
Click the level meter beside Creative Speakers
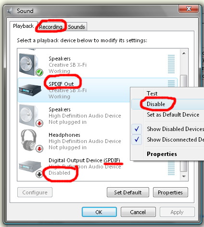[171, 64]
